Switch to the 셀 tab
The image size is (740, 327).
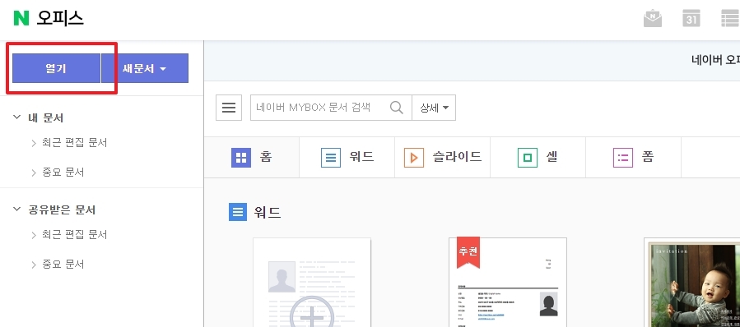pos(538,158)
